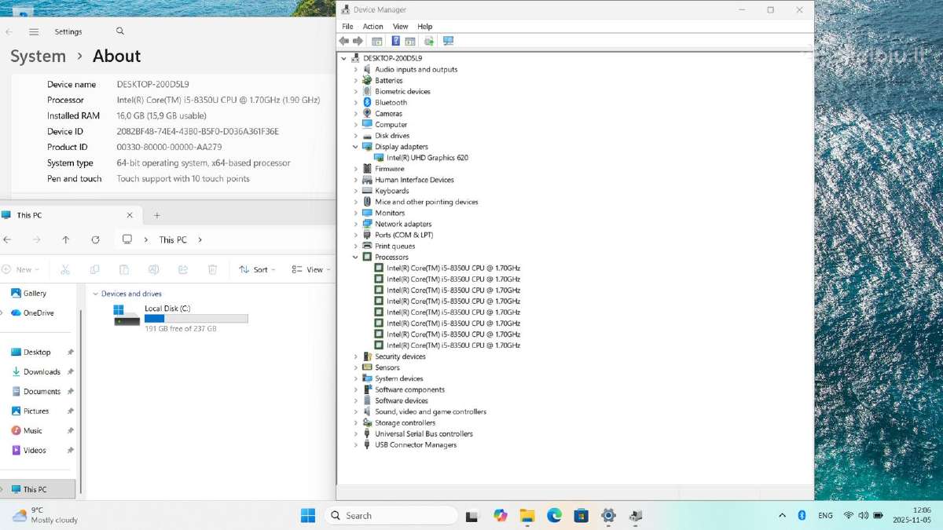Click Scan for hardware changes monitor icon
The height and width of the screenshot is (530, 943).
click(449, 41)
